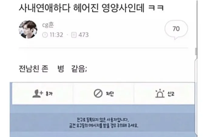Click the 차단 label
The height and width of the screenshot is (137, 203).
coord(110,94)
